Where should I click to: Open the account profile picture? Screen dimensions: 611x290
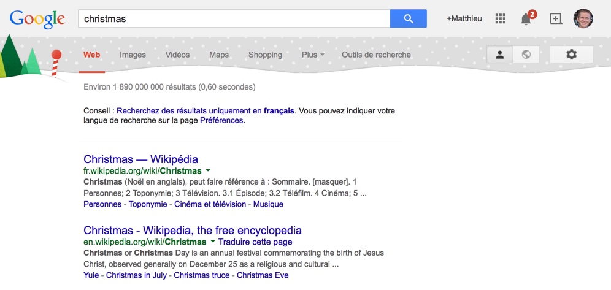(583, 18)
